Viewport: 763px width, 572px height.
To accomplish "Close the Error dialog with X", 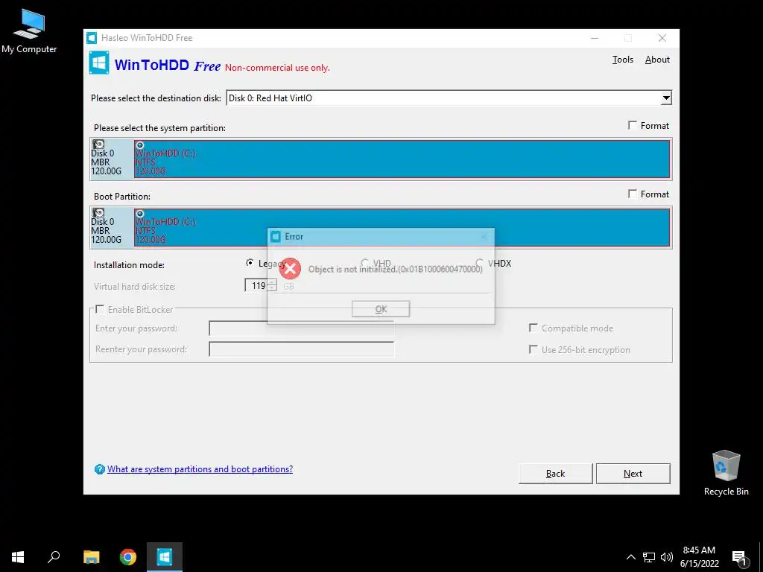I will point(483,237).
